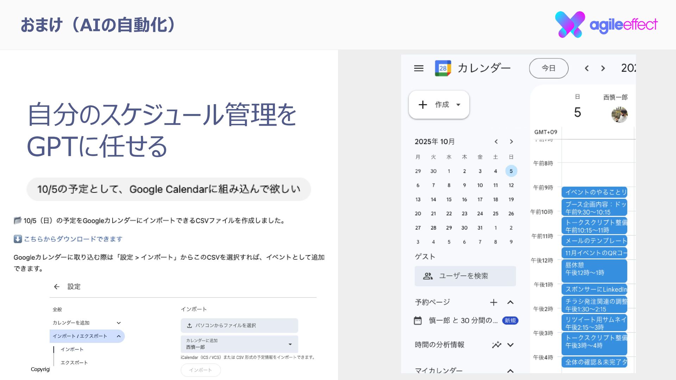Collapse the 予約ページ section
The image size is (676, 380).
[x=511, y=302]
